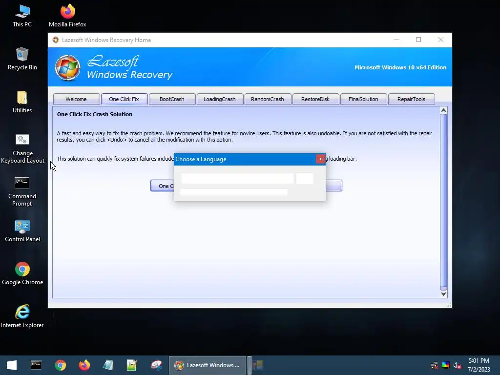This screenshot has width=500, height=375.
Task: Click the red-white tool icon in taskbar
Action: pyautogui.click(x=156, y=365)
